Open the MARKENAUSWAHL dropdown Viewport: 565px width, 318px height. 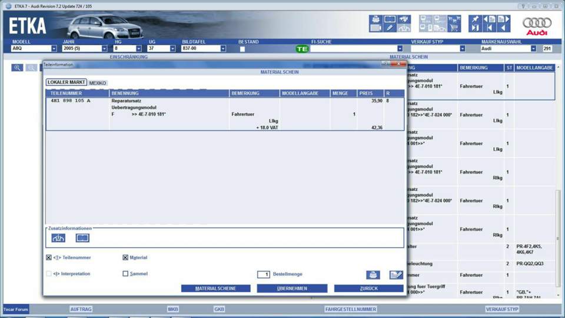point(533,48)
